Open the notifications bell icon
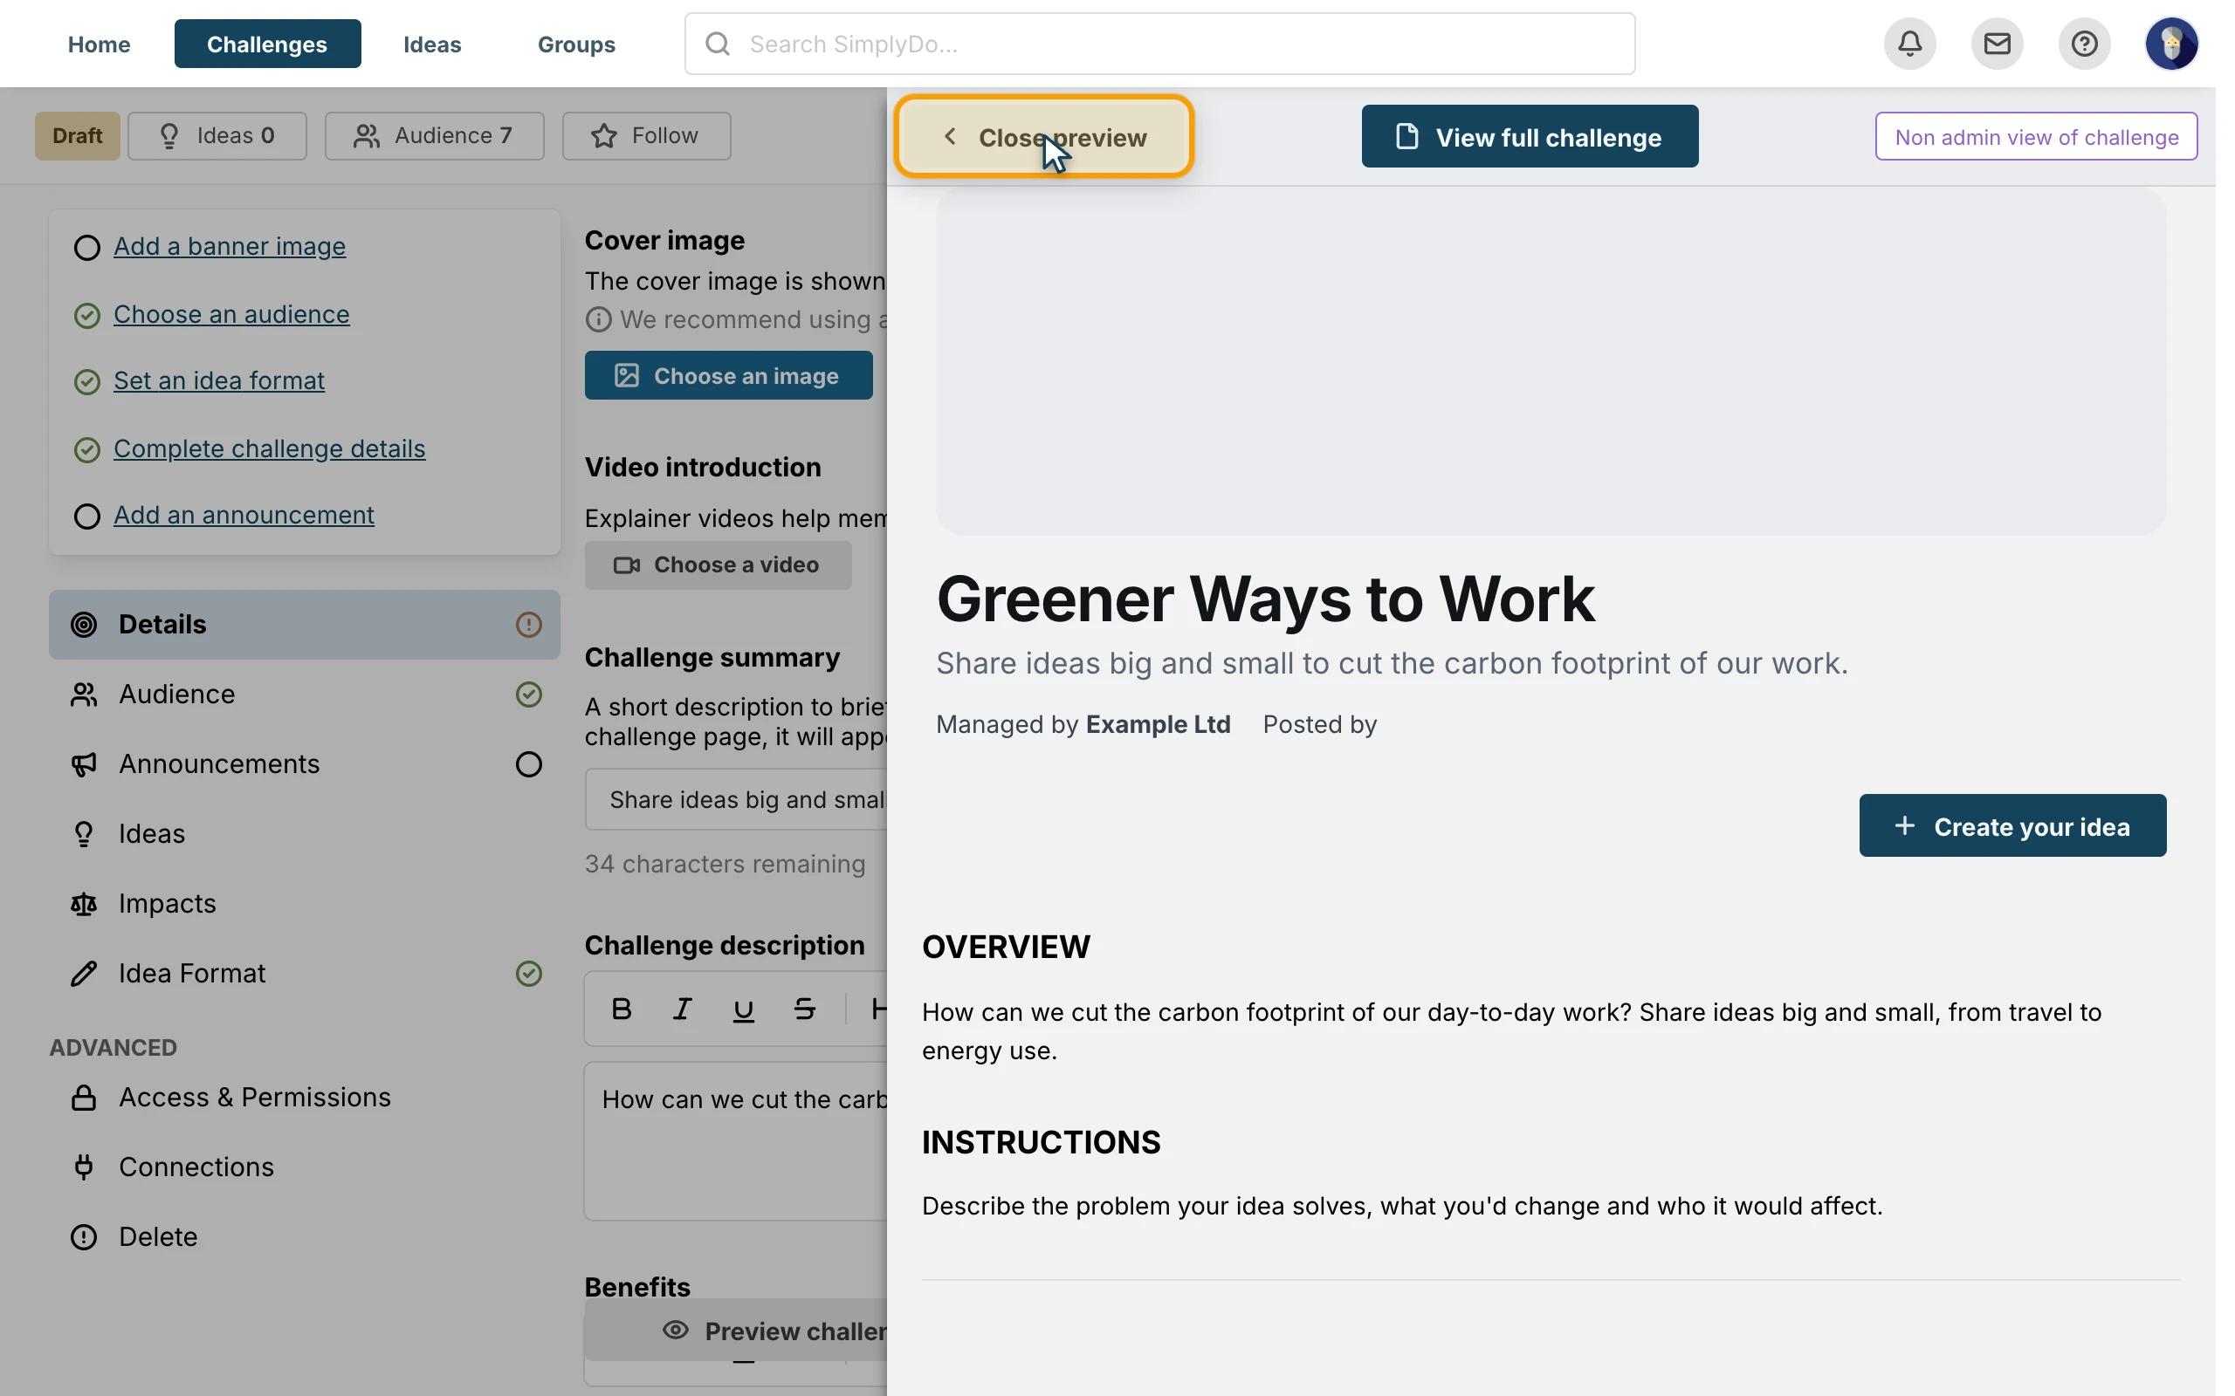 tap(1909, 44)
